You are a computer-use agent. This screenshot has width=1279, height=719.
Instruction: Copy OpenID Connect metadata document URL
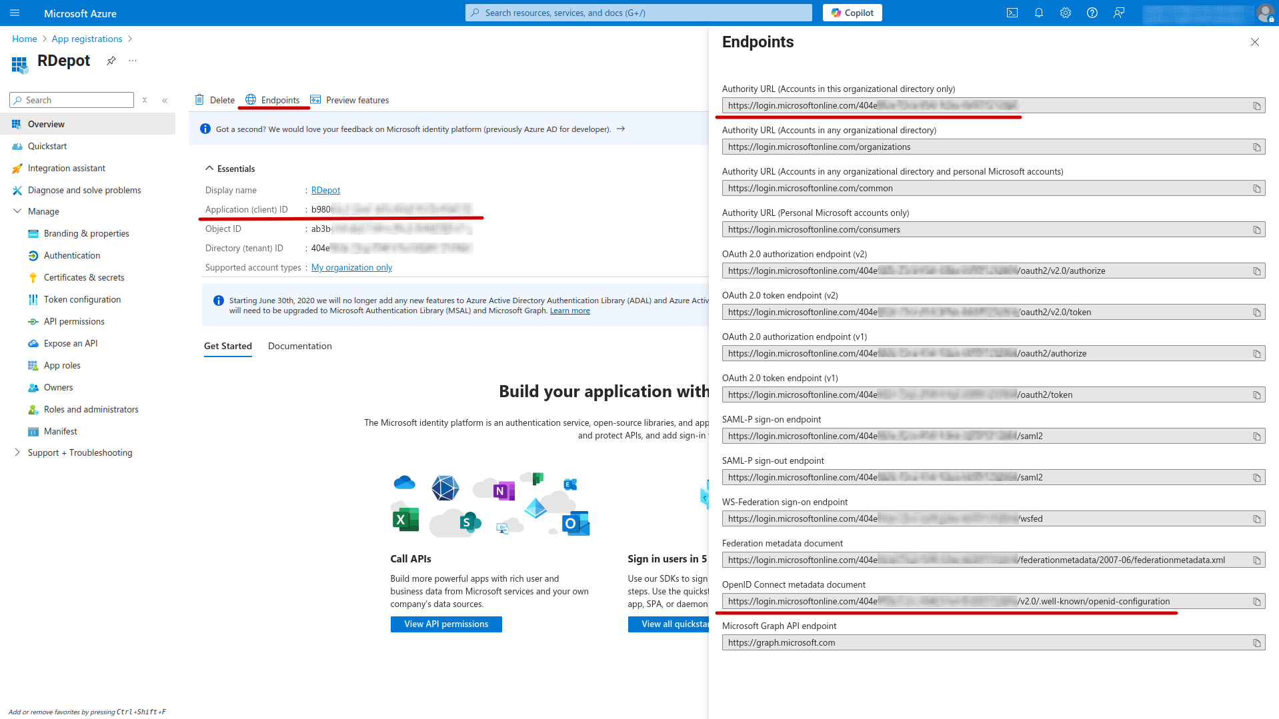(x=1256, y=601)
